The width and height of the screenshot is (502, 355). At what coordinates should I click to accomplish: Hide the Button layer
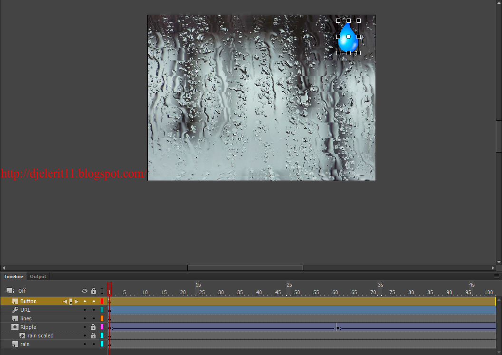pos(85,301)
